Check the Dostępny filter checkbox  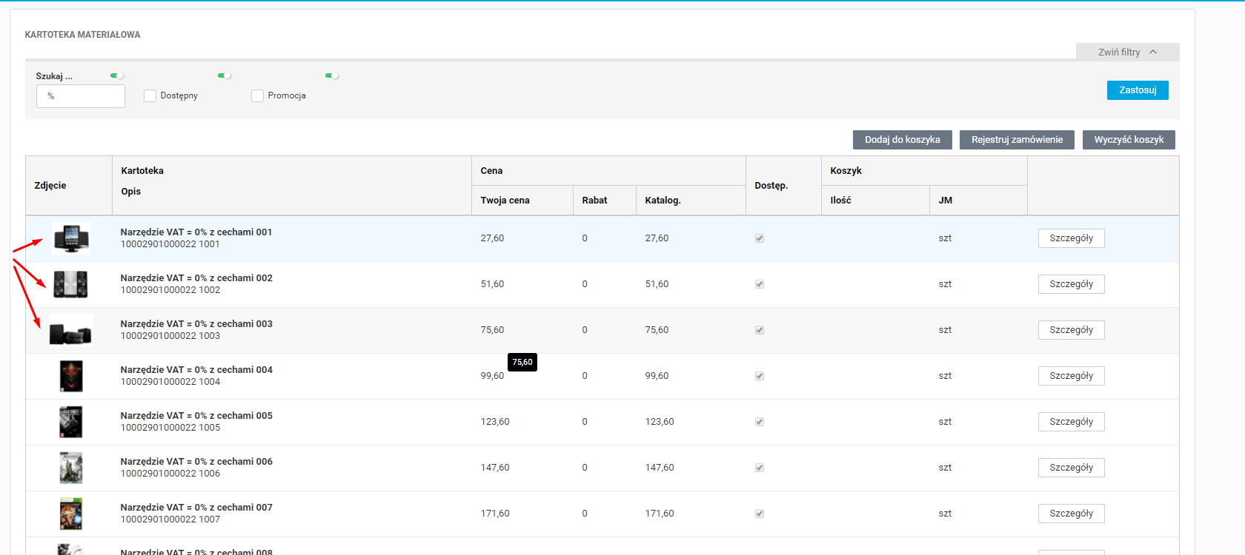click(x=150, y=95)
